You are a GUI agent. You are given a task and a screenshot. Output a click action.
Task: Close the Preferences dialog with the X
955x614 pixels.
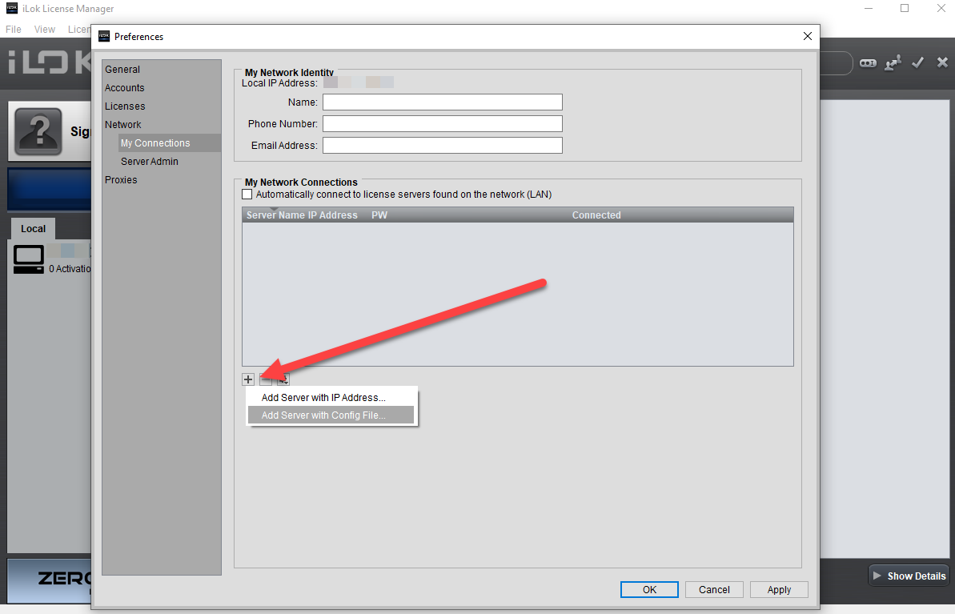808,36
